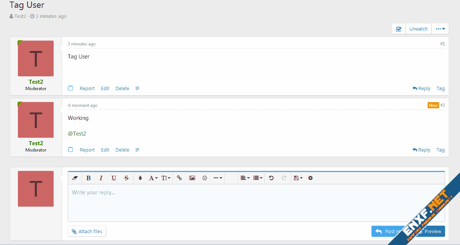Image resolution: width=460 pixels, height=245 pixels.
Task: Insert image into reply
Action: coord(192,178)
